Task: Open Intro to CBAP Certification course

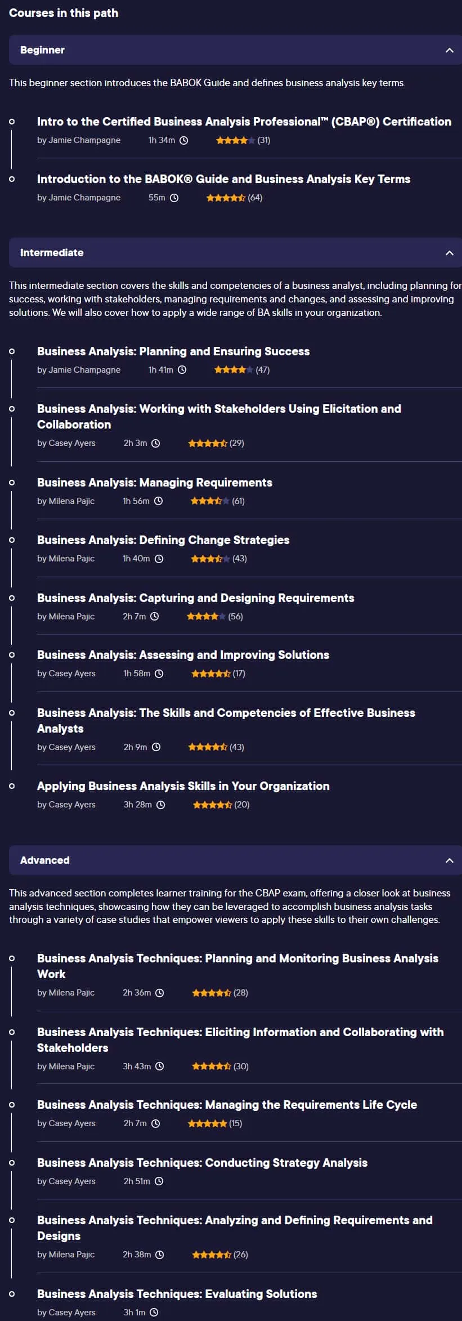Action: pos(244,122)
